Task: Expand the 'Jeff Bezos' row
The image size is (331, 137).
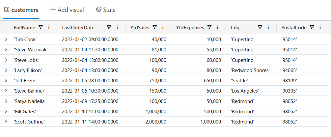Action: 6,81
